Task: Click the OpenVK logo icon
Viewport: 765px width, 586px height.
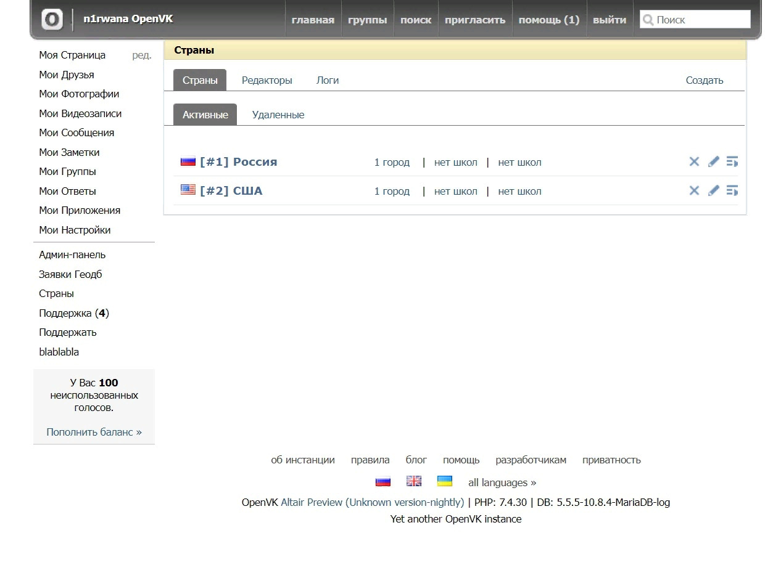Action: [52, 20]
